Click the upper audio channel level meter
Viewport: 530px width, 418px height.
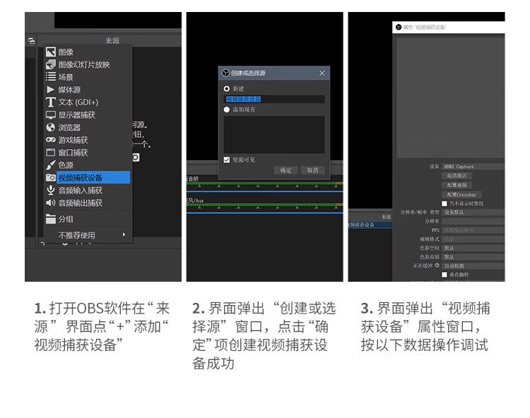(x=265, y=184)
